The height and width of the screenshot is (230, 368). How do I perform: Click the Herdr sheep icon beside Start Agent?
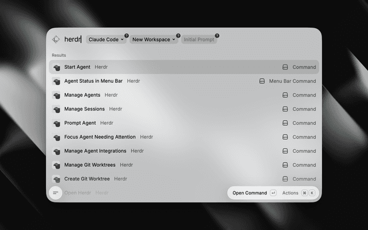point(56,67)
